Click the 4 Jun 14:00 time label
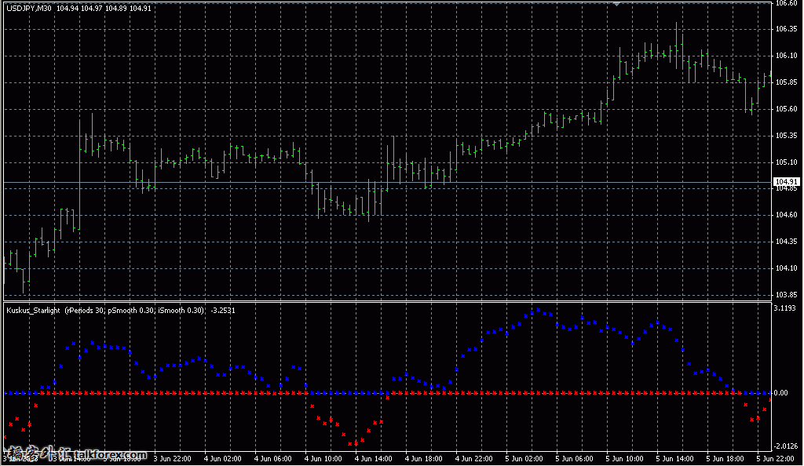This screenshot has width=804, height=466. [373, 459]
